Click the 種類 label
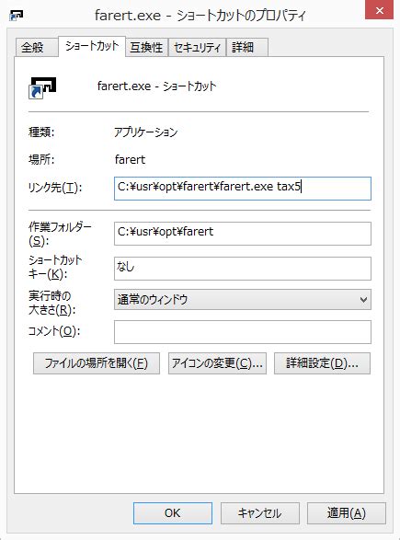 tap(41, 132)
